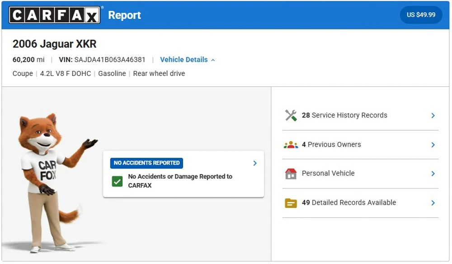The height and width of the screenshot is (264, 452).
Task: Click 49 Detailed Records Available text
Action: click(349, 203)
